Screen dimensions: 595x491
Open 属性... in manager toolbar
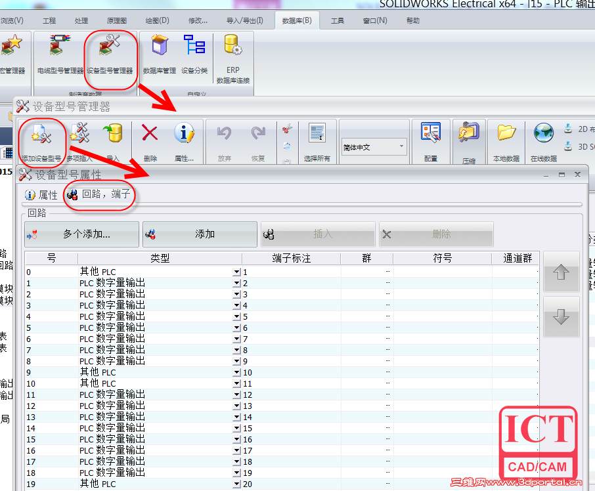click(x=184, y=142)
